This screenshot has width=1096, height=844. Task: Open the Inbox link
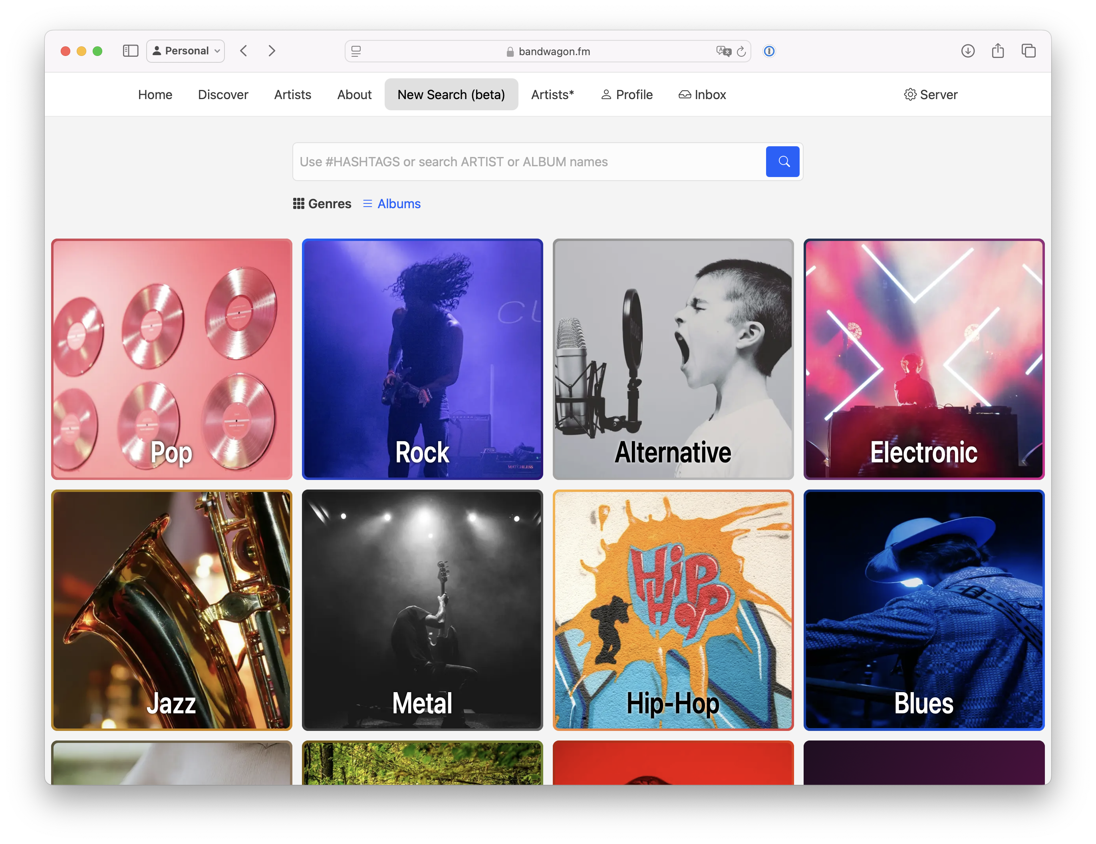(x=702, y=95)
